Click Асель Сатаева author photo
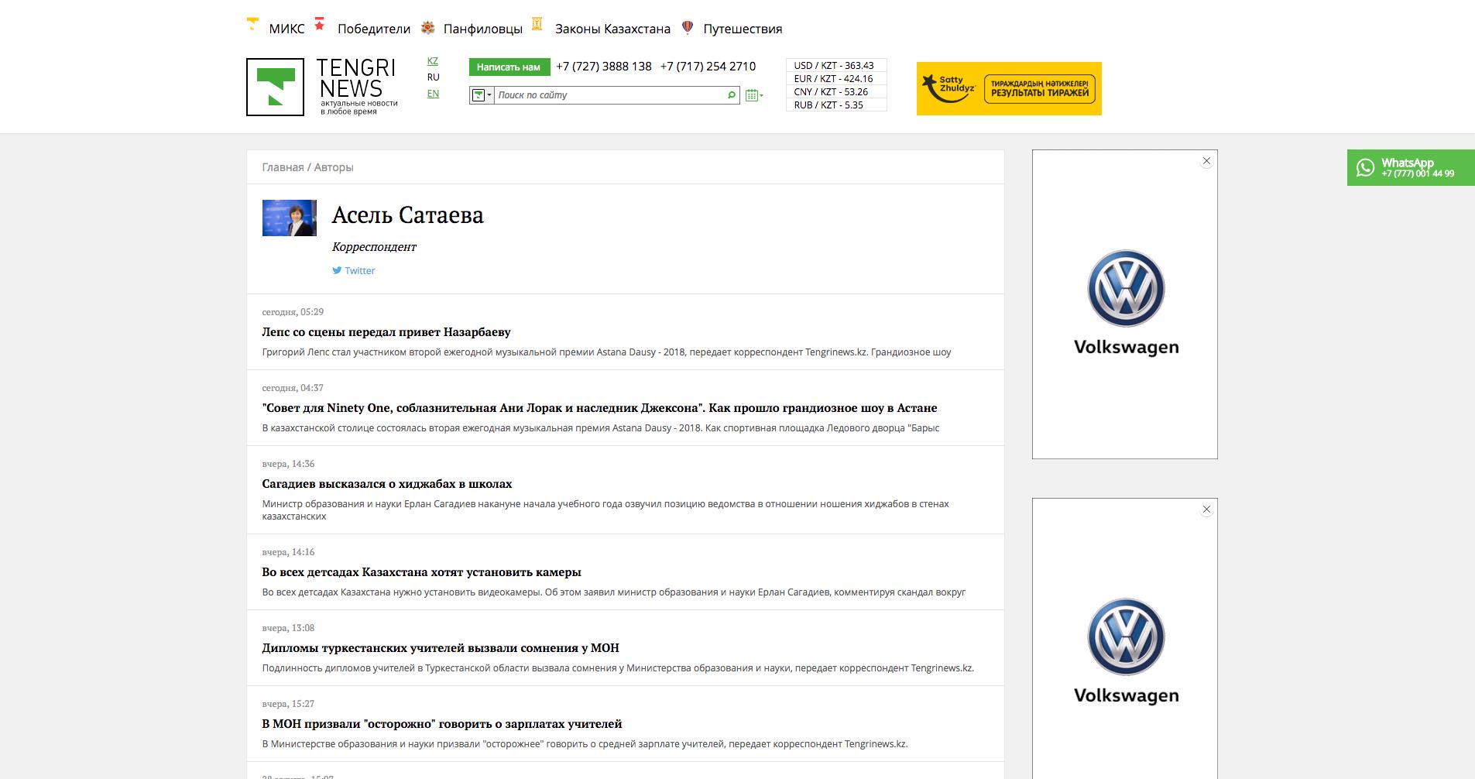Viewport: 1475px width, 779px height. pos(290,218)
